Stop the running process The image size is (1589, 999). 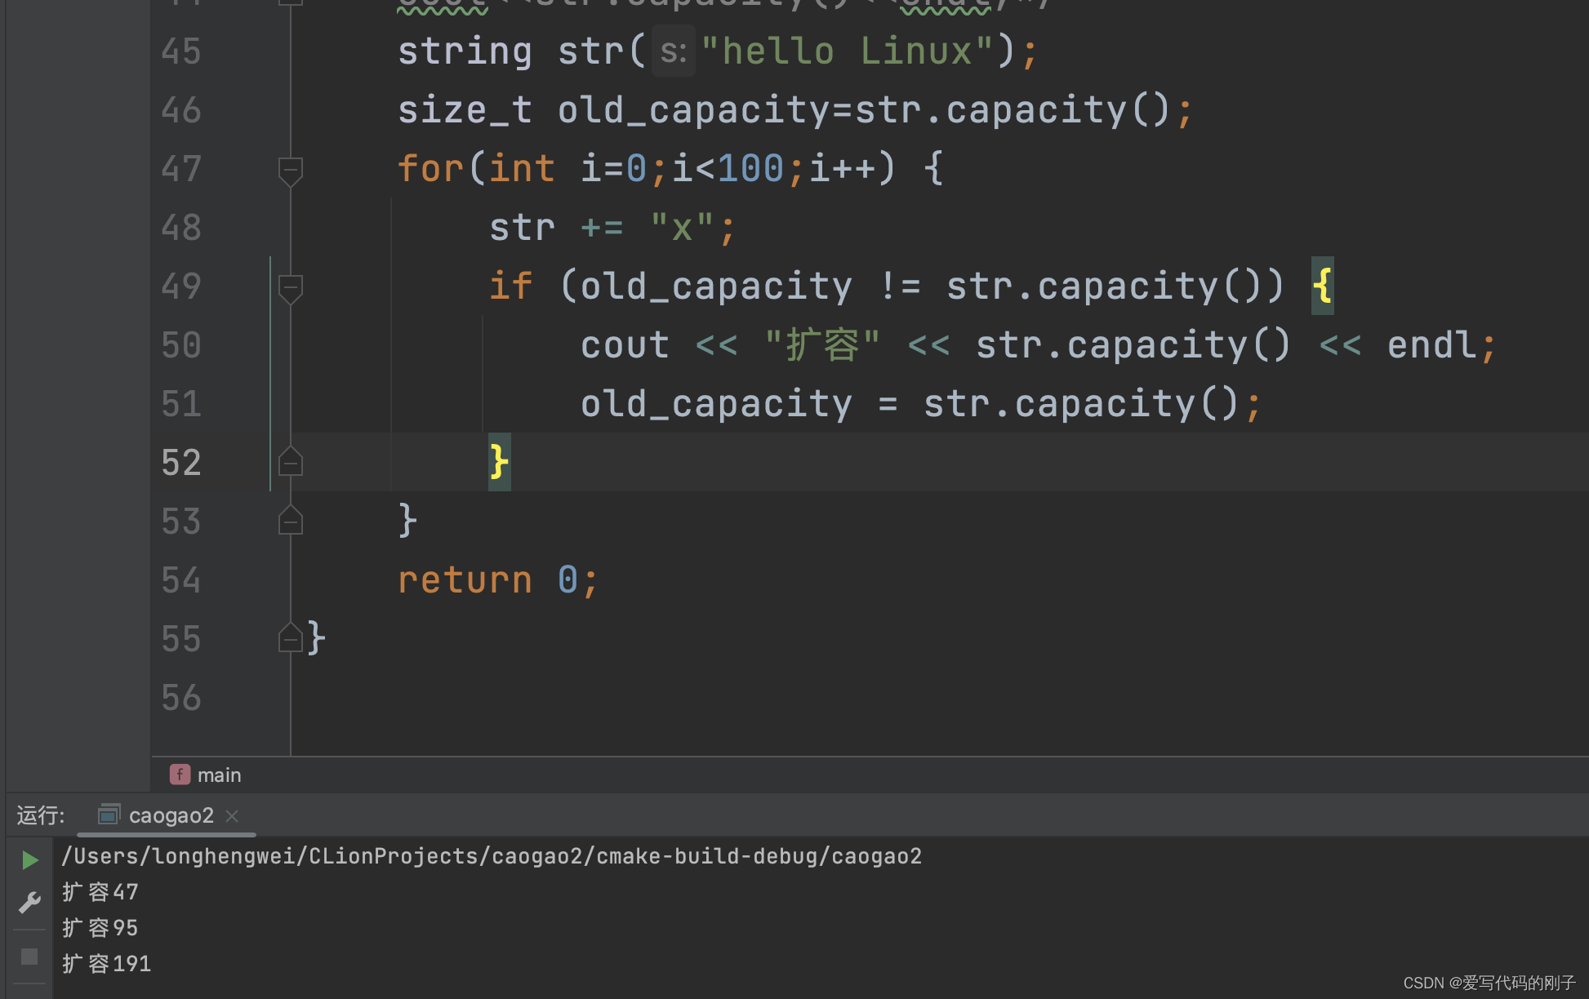[29, 957]
